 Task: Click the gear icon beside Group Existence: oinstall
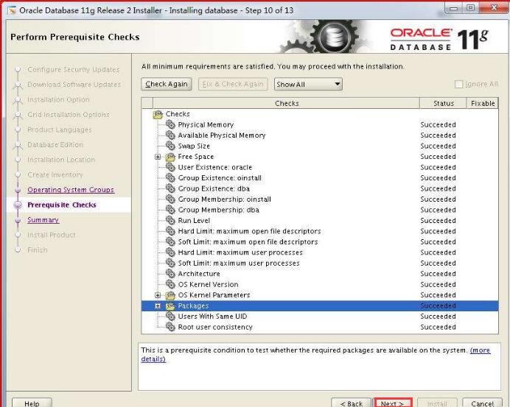tap(170, 178)
